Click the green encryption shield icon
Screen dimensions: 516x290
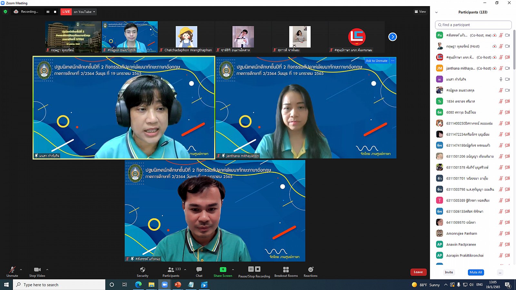pyautogui.click(x=5, y=12)
